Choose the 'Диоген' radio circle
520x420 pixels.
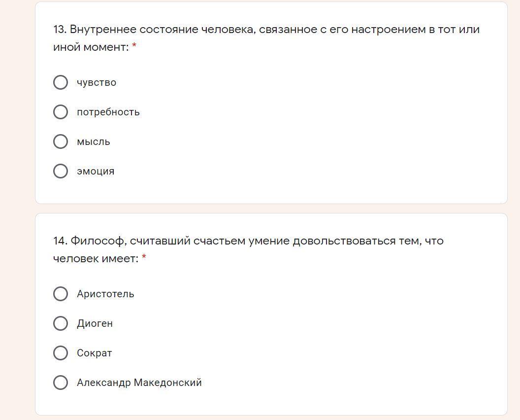61,323
